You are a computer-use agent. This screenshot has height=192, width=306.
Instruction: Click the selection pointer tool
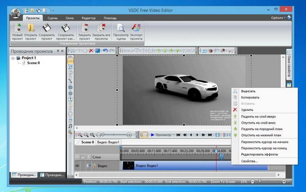(70, 60)
